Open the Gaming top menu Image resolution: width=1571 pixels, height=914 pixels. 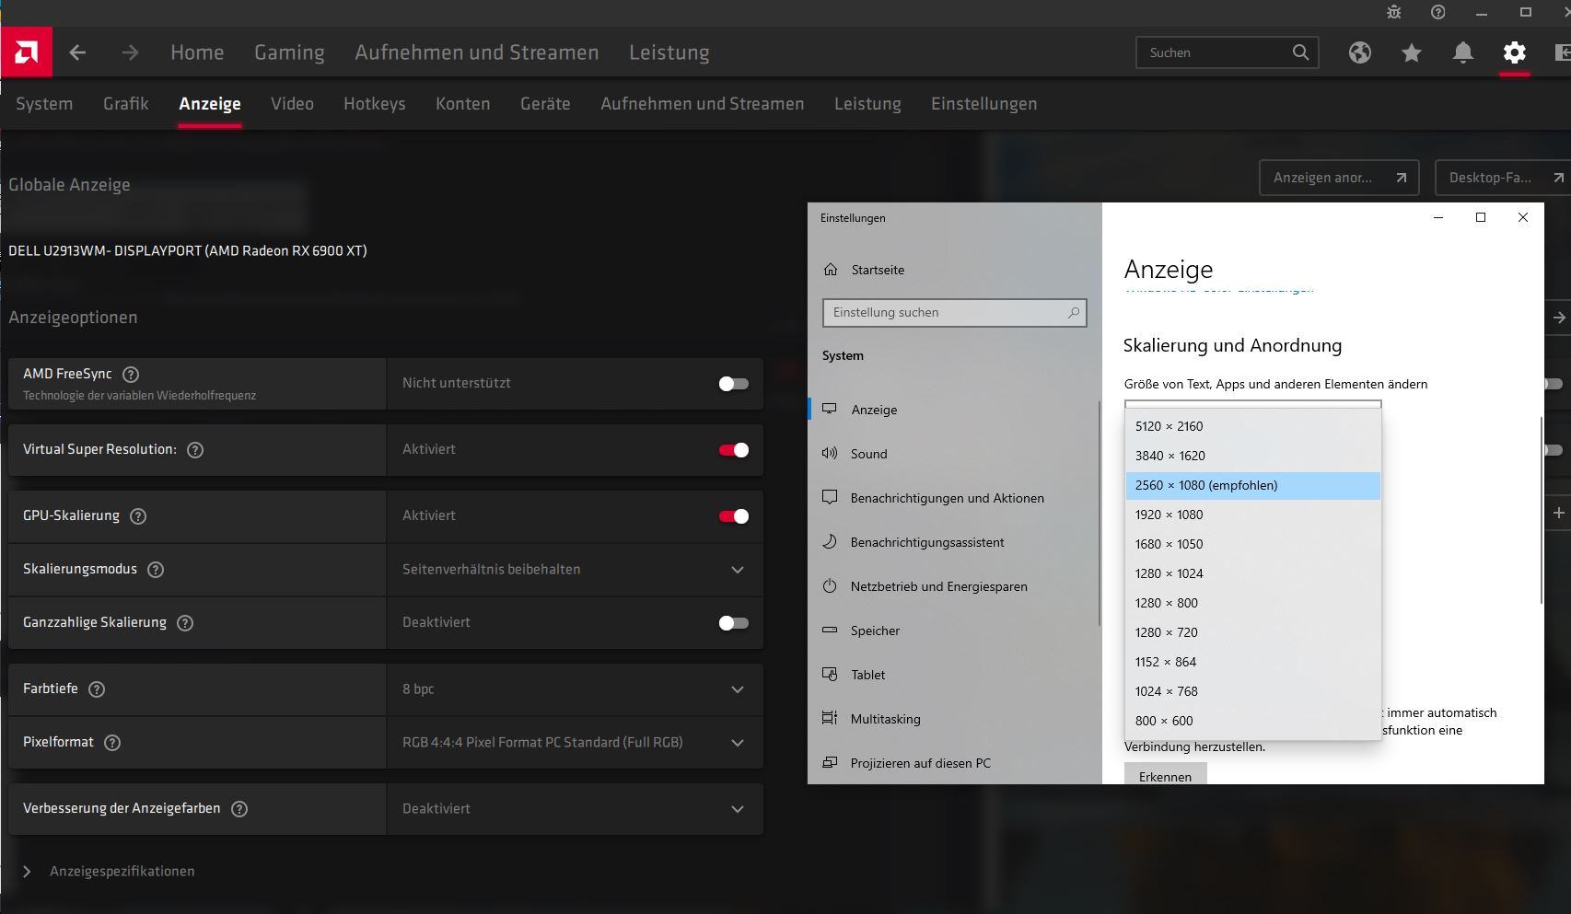289,52
